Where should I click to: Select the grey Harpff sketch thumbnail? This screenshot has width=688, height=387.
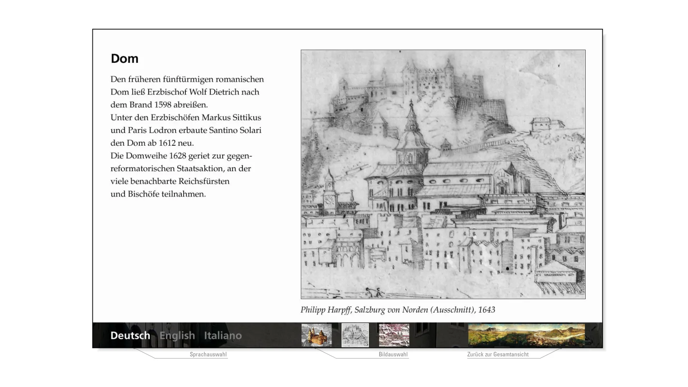(x=355, y=335)
